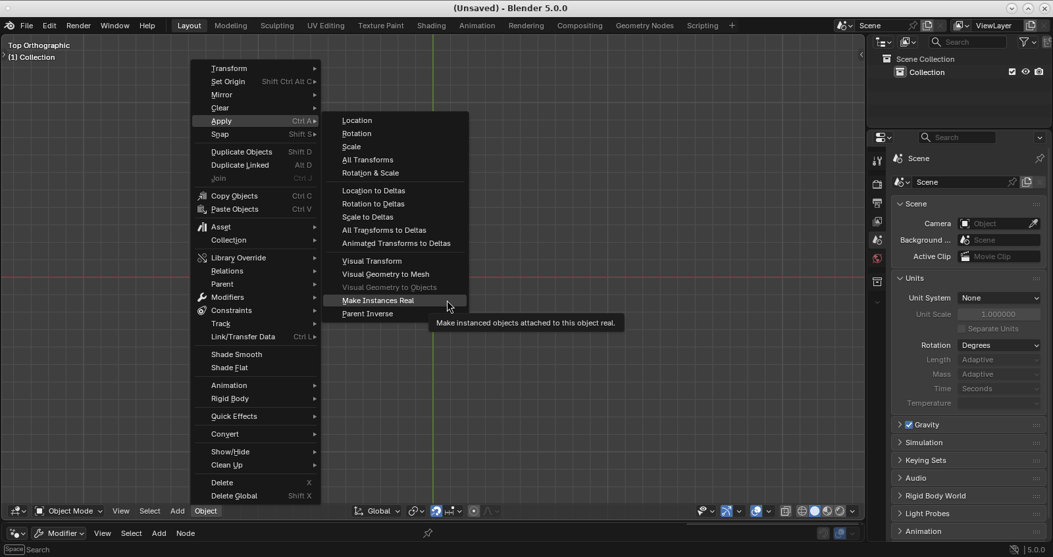Viewport: 1053px width, 557px height.
Task: Click the pin icon in the node editor header
Action: 428,533
